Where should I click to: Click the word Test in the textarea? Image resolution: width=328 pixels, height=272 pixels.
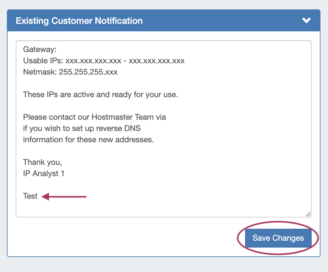tap(30, 196)
